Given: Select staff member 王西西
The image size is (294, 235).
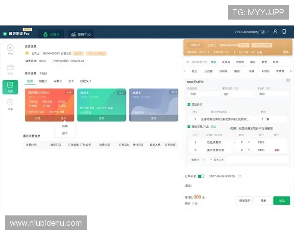Looking at the screenshot, I should click(x=208, y=71).
